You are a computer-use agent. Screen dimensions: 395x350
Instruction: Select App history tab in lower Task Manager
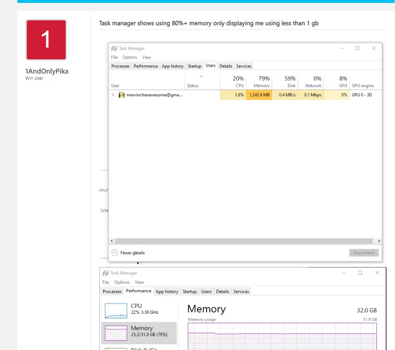point(167,291)
